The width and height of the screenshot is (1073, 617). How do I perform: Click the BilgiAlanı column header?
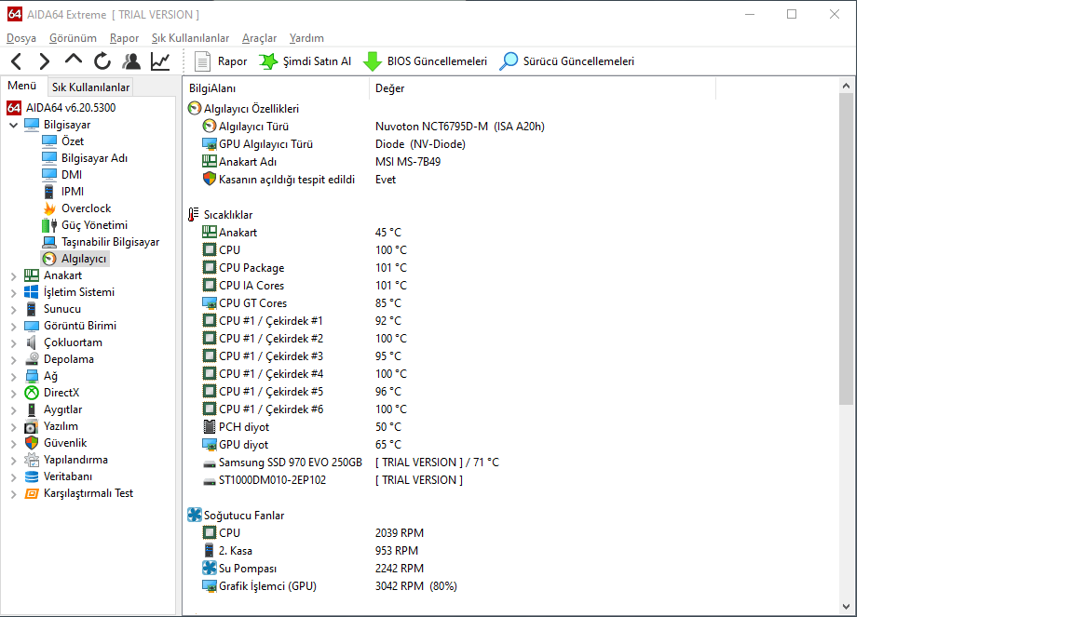coord(277,88)
